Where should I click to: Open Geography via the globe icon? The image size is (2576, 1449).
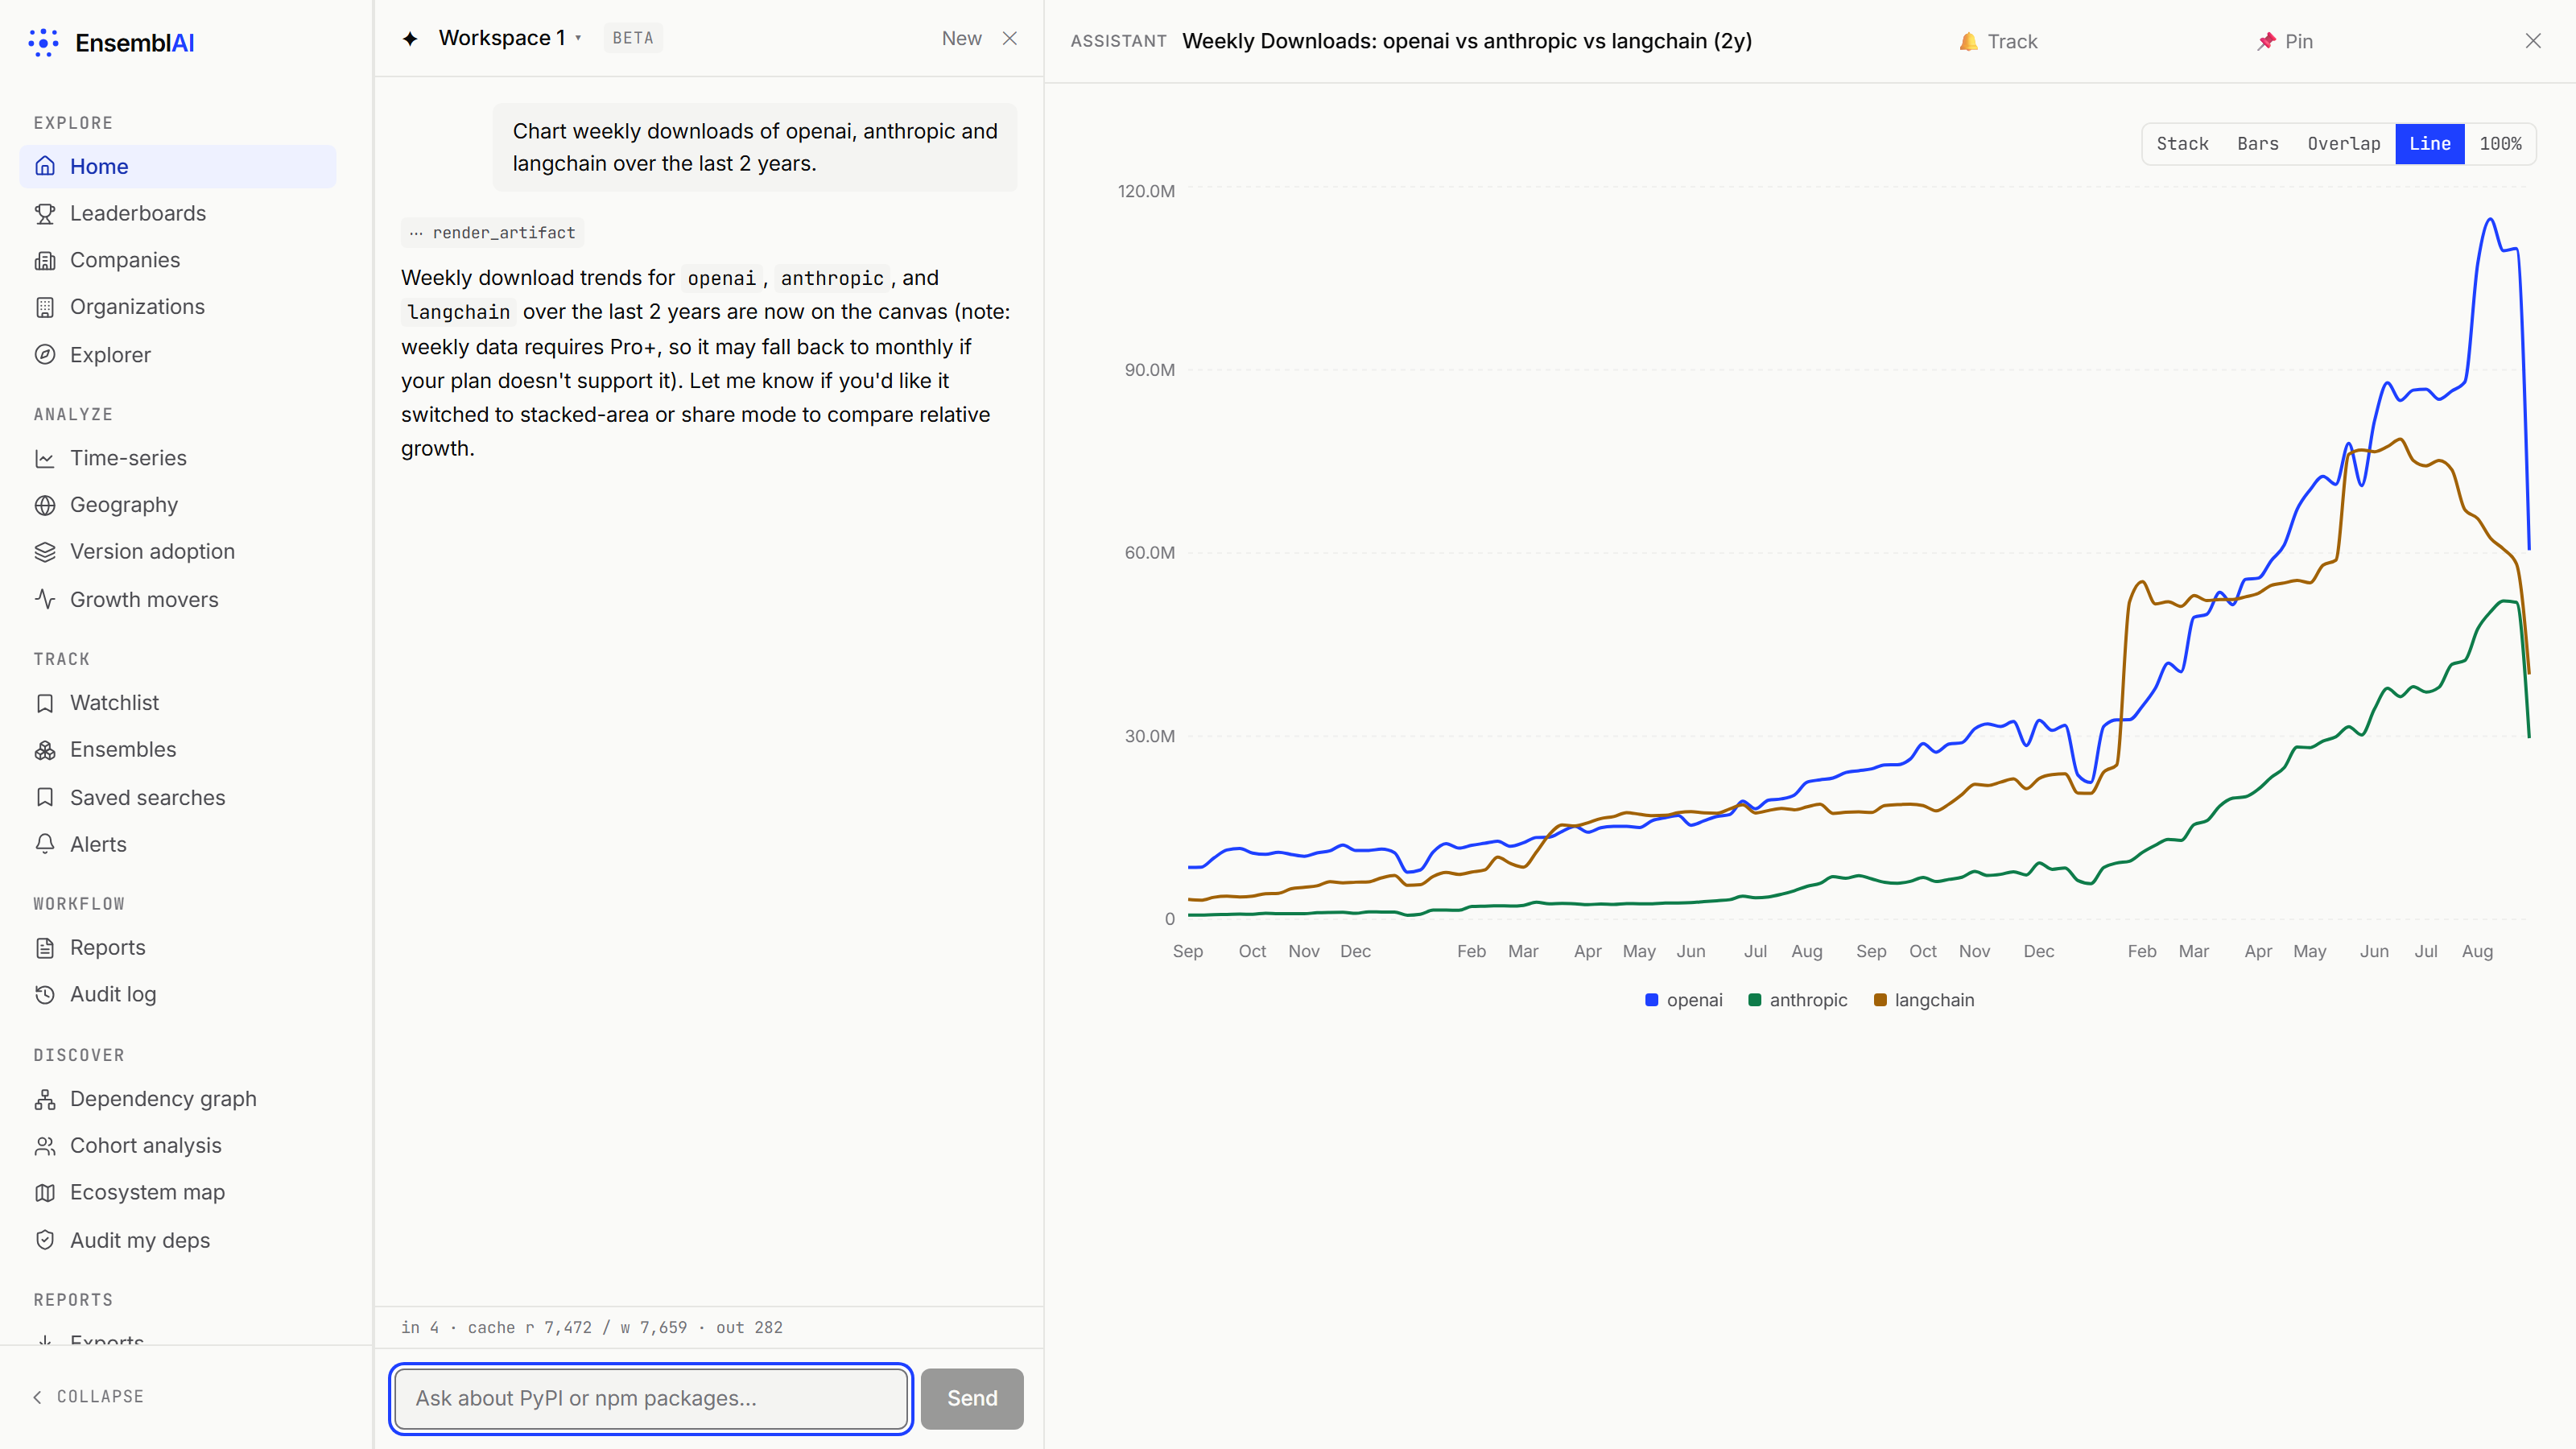click(x=45, y=505)
